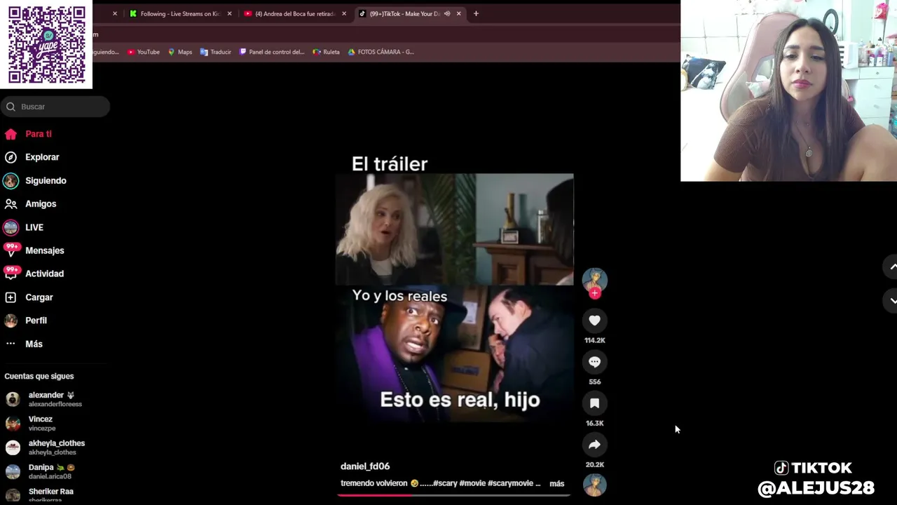Open daniel_fd06 username link

[x=365, y=466]
